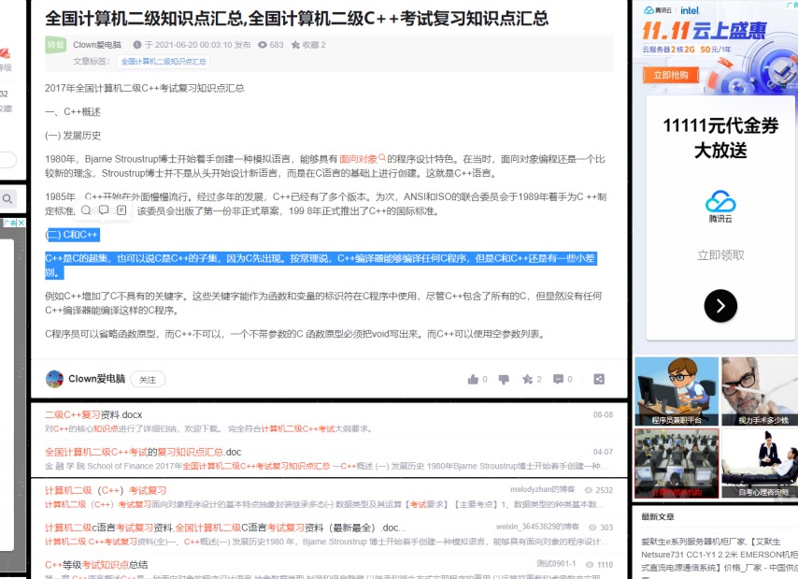798x579 pixels.
Task: Open the 程序员兼职平台 ad thumbnail
Action: (677, 391)
